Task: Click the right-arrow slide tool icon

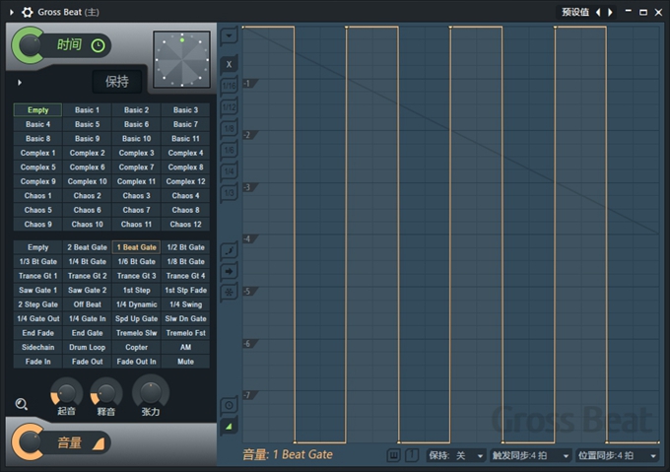Action: (230, 271)
